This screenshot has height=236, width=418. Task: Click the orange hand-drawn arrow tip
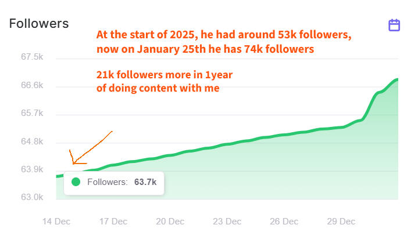tap(74, 164)
